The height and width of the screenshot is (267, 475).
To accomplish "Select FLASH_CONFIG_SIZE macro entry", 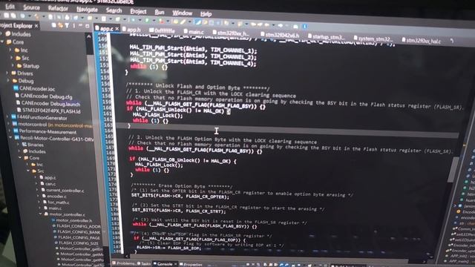I will tap(77, 243).
